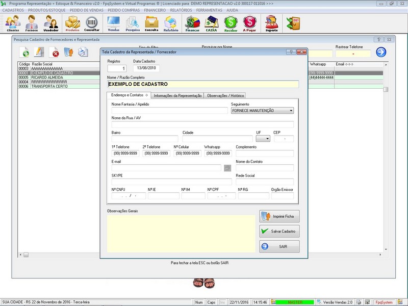The image size is (408, 306).
Task: Open the RELATÓRIOS menu
Action: [x=181, y=10]
